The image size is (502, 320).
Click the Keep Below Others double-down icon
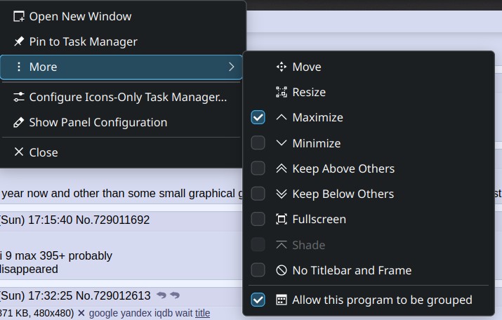click(x=282, y=194)
